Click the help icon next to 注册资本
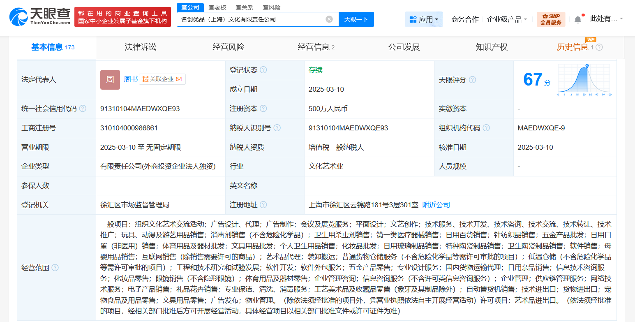635x322 pixels. coord(263,109)
